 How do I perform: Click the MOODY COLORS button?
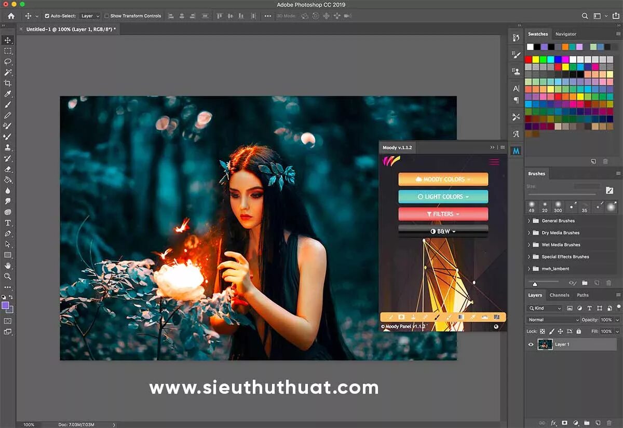pos(443,180)
